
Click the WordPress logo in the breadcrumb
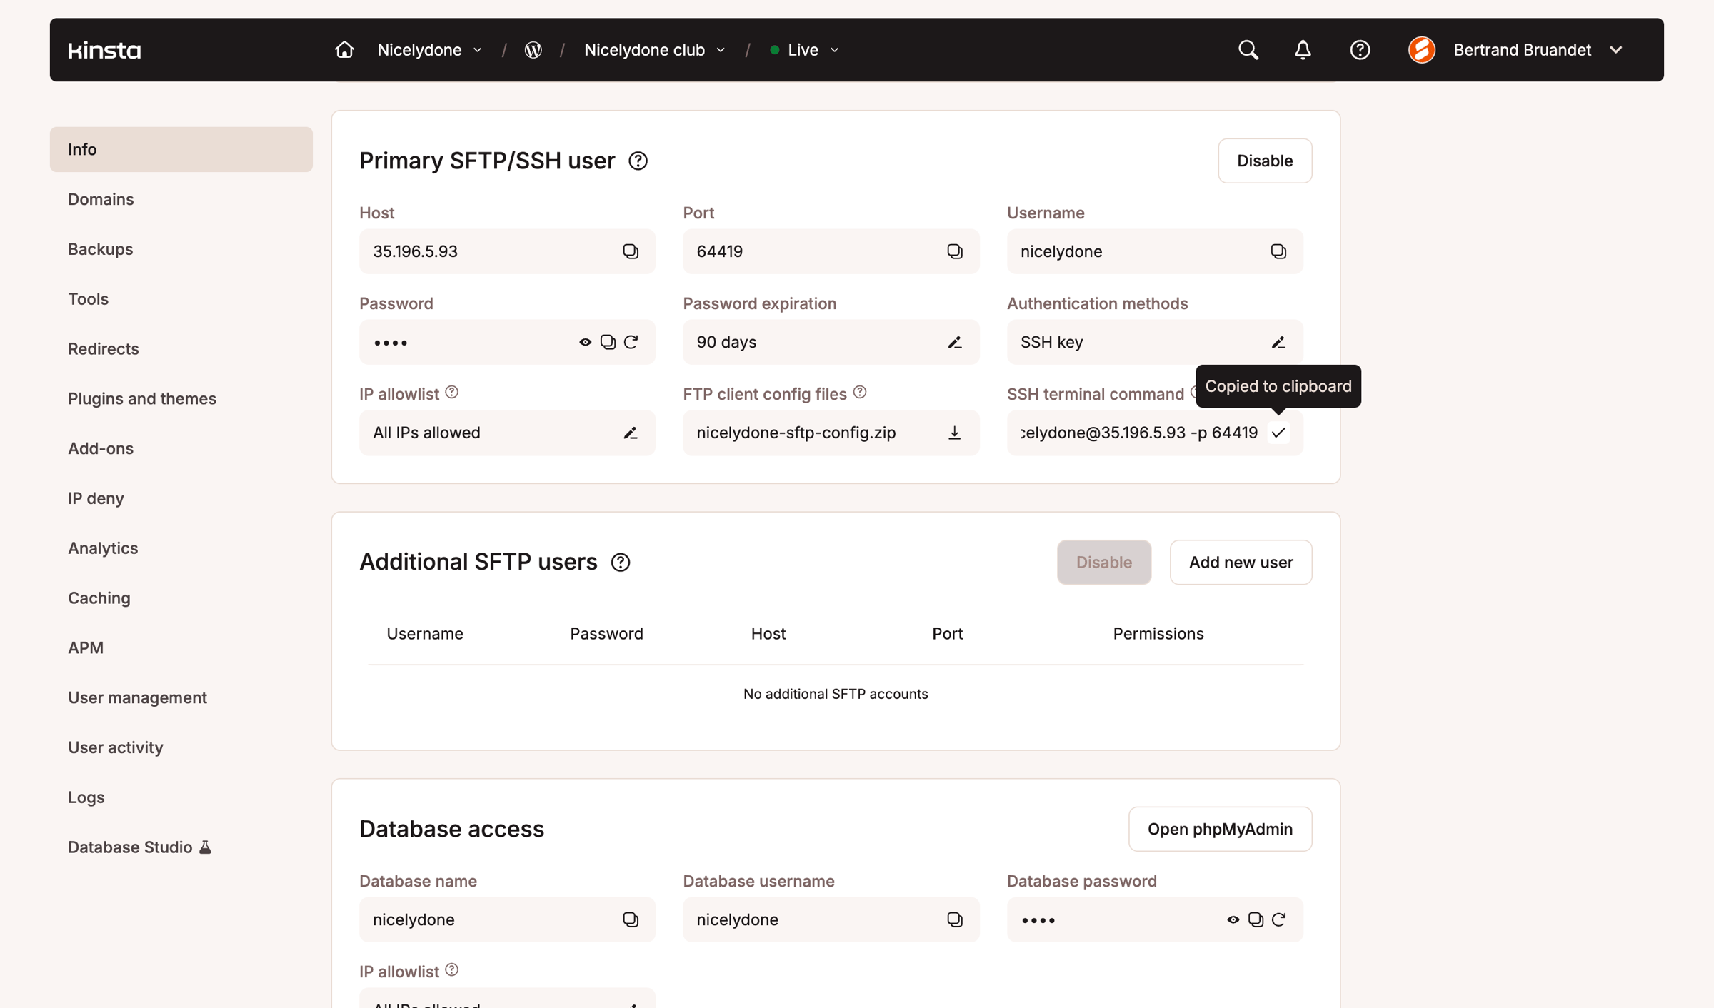pos(533,50)
